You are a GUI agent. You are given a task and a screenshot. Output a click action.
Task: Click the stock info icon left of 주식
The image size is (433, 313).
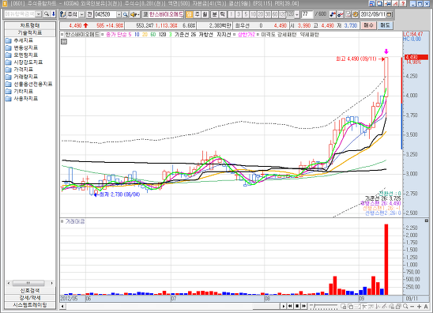click(x=63, y=14)
